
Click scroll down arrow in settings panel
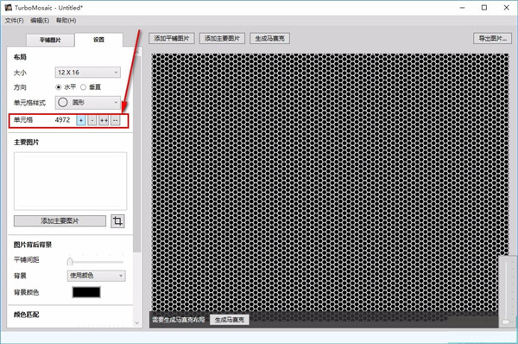pos(137,322)
